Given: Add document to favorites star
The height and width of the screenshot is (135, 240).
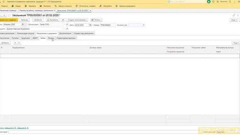Looking at the screenshot, I should 9,15.
